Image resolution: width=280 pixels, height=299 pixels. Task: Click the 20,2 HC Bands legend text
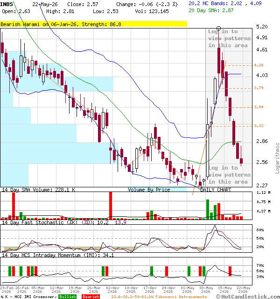[x=225, y=3]
